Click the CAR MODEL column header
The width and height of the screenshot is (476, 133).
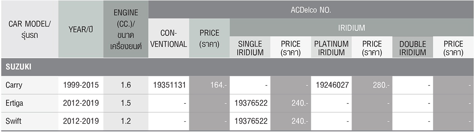(x=29, y=30)
